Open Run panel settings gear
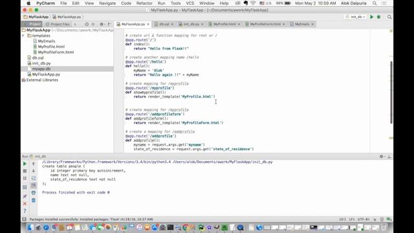 coord(382,157)
